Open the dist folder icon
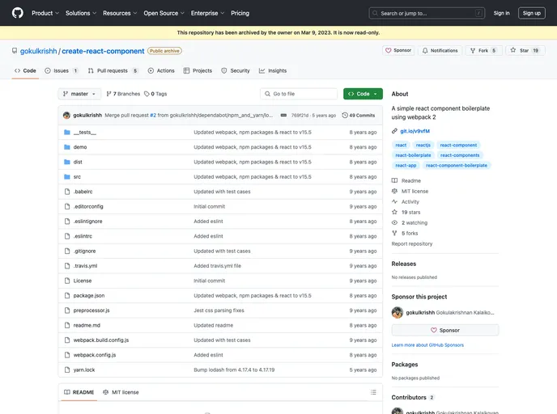Viewport: 557px width, 414px height. [x=66, y=163]
